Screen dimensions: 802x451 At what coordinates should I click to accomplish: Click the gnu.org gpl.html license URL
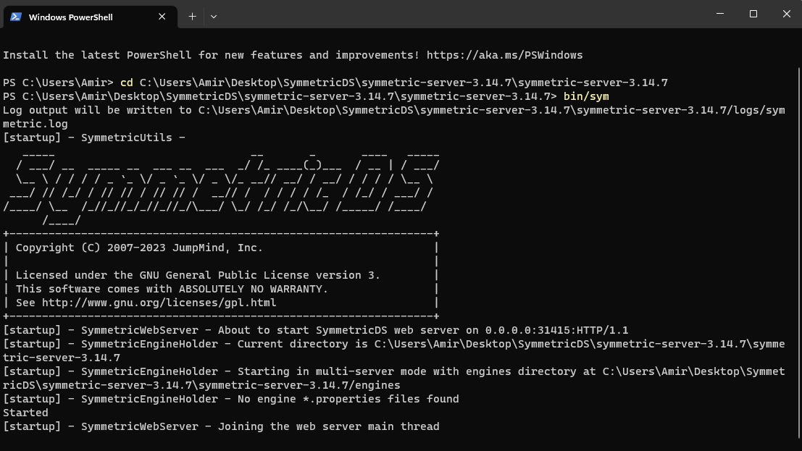click(x=159, y=303)
